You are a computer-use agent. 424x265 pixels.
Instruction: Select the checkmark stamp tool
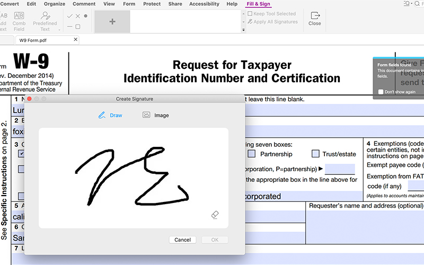(70, 16)
